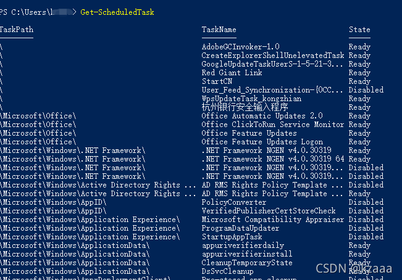Click Office Feature Updates Logon text
402x280 pixels.
point(262,142)
